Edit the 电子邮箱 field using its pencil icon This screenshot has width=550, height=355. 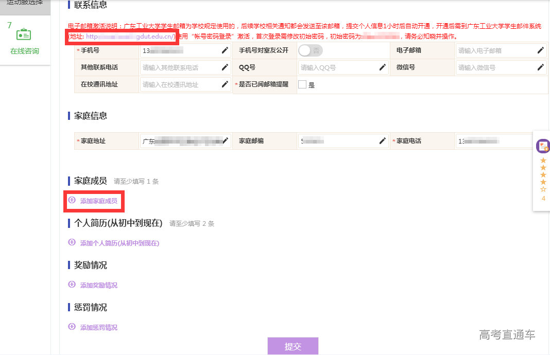[540, 49]
